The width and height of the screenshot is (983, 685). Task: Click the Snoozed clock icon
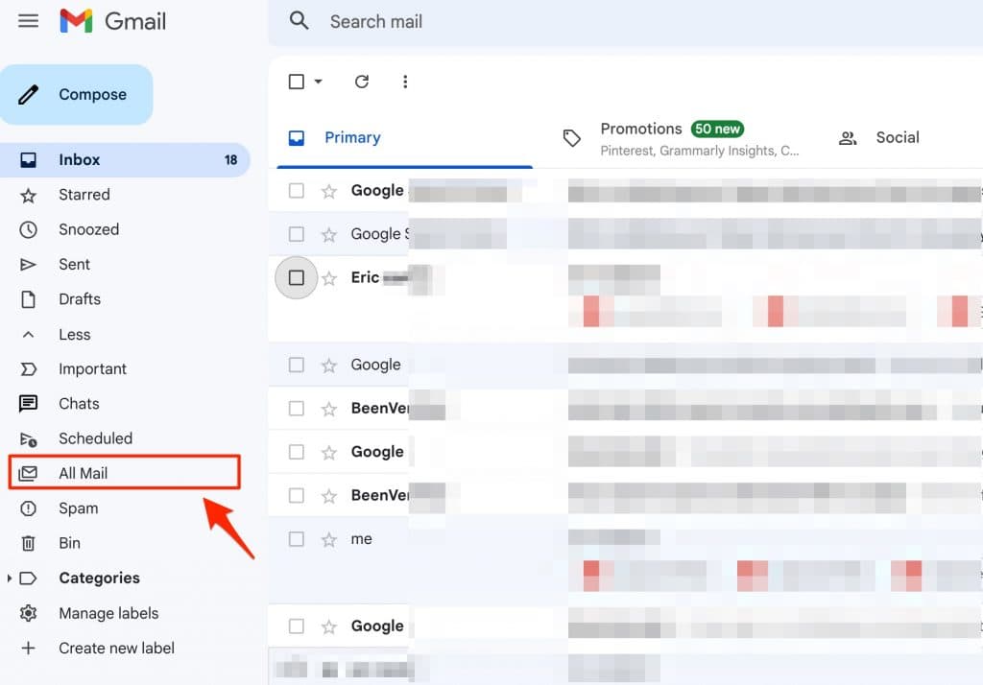coord(28,230)
